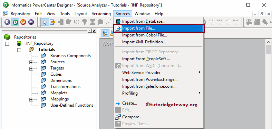This screenshot has width=272, height=129.
Task: Select the User-Defined Functions tree item
Action: [72, 105]
